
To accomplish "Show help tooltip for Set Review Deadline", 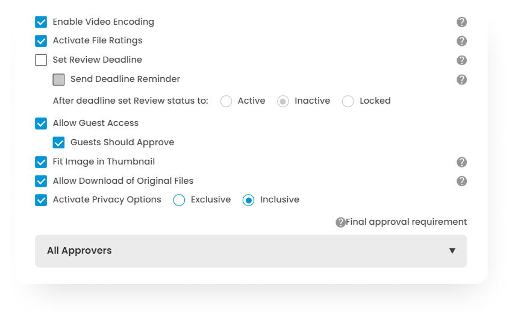I will (461, 60).
